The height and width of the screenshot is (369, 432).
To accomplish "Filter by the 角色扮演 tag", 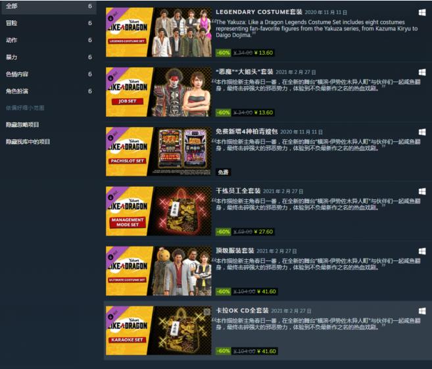I will pos(49,91).
